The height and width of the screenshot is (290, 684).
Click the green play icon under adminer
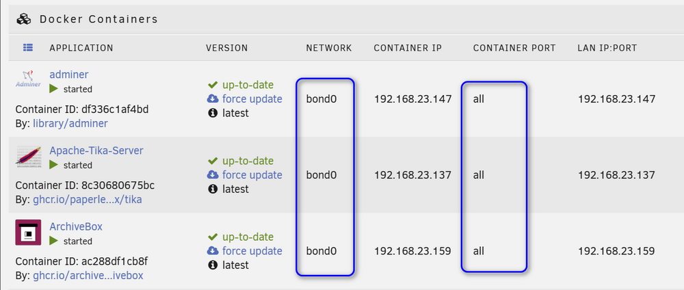(53, 89)
